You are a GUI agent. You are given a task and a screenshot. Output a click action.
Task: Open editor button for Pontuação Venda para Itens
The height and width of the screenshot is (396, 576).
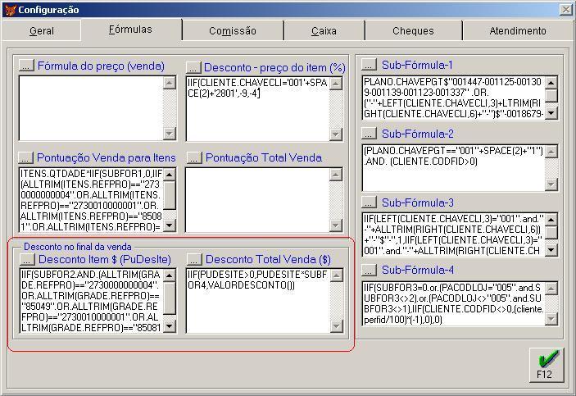point(25,157)
